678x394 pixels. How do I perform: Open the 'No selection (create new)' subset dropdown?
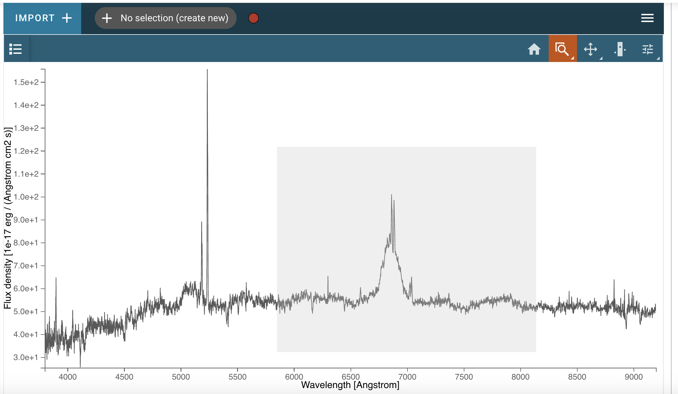click(x=166, y=18)
